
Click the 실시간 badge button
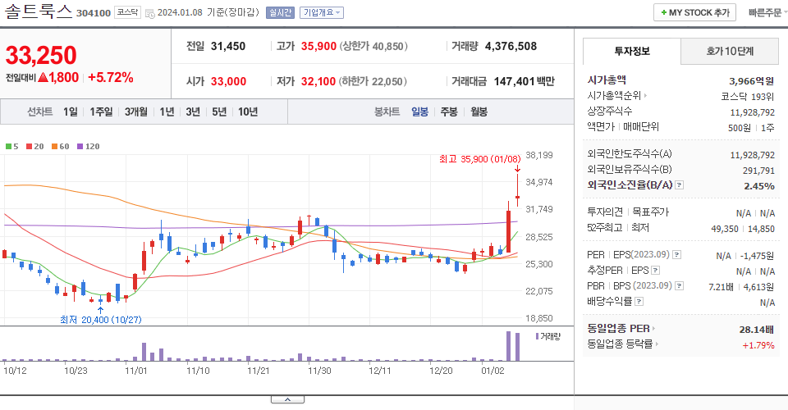click(280, 12)
